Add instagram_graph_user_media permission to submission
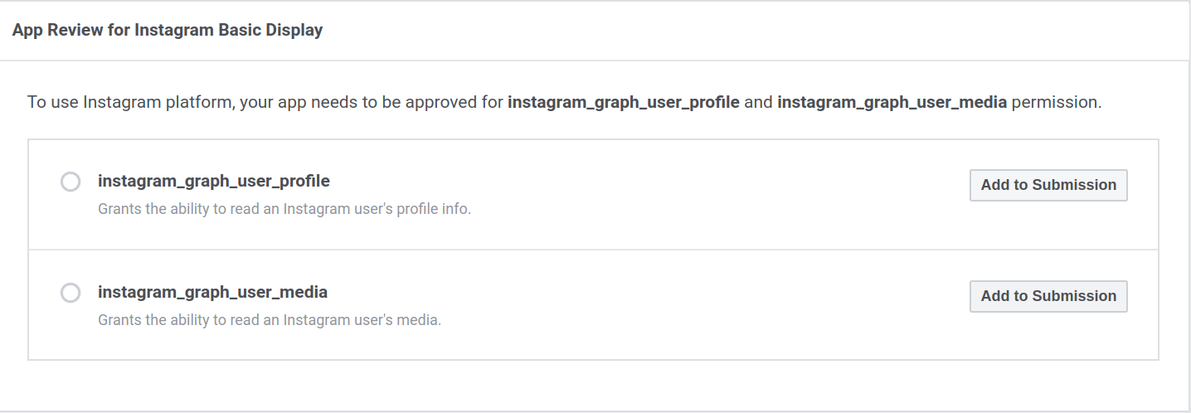 coord(1048,296)
